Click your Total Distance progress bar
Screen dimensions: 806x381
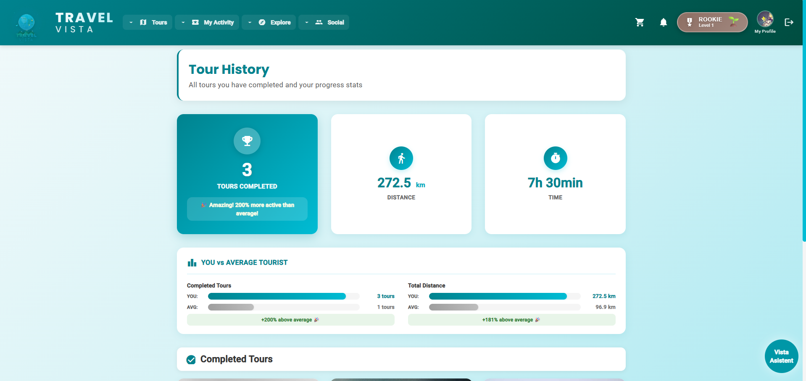point(498,296)
